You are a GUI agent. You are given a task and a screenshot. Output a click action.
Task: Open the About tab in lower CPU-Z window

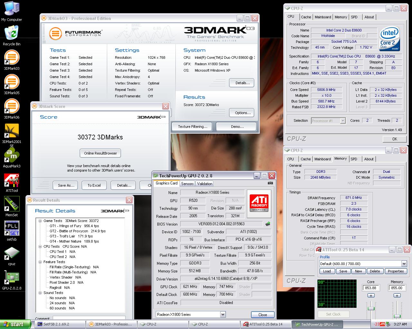369,159
